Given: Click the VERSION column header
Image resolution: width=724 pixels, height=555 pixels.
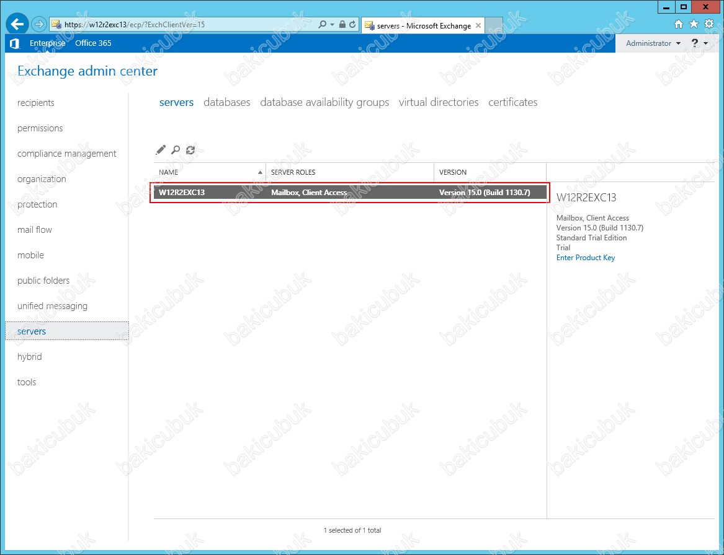Looking at the screenshot, I should pos(490,172).
